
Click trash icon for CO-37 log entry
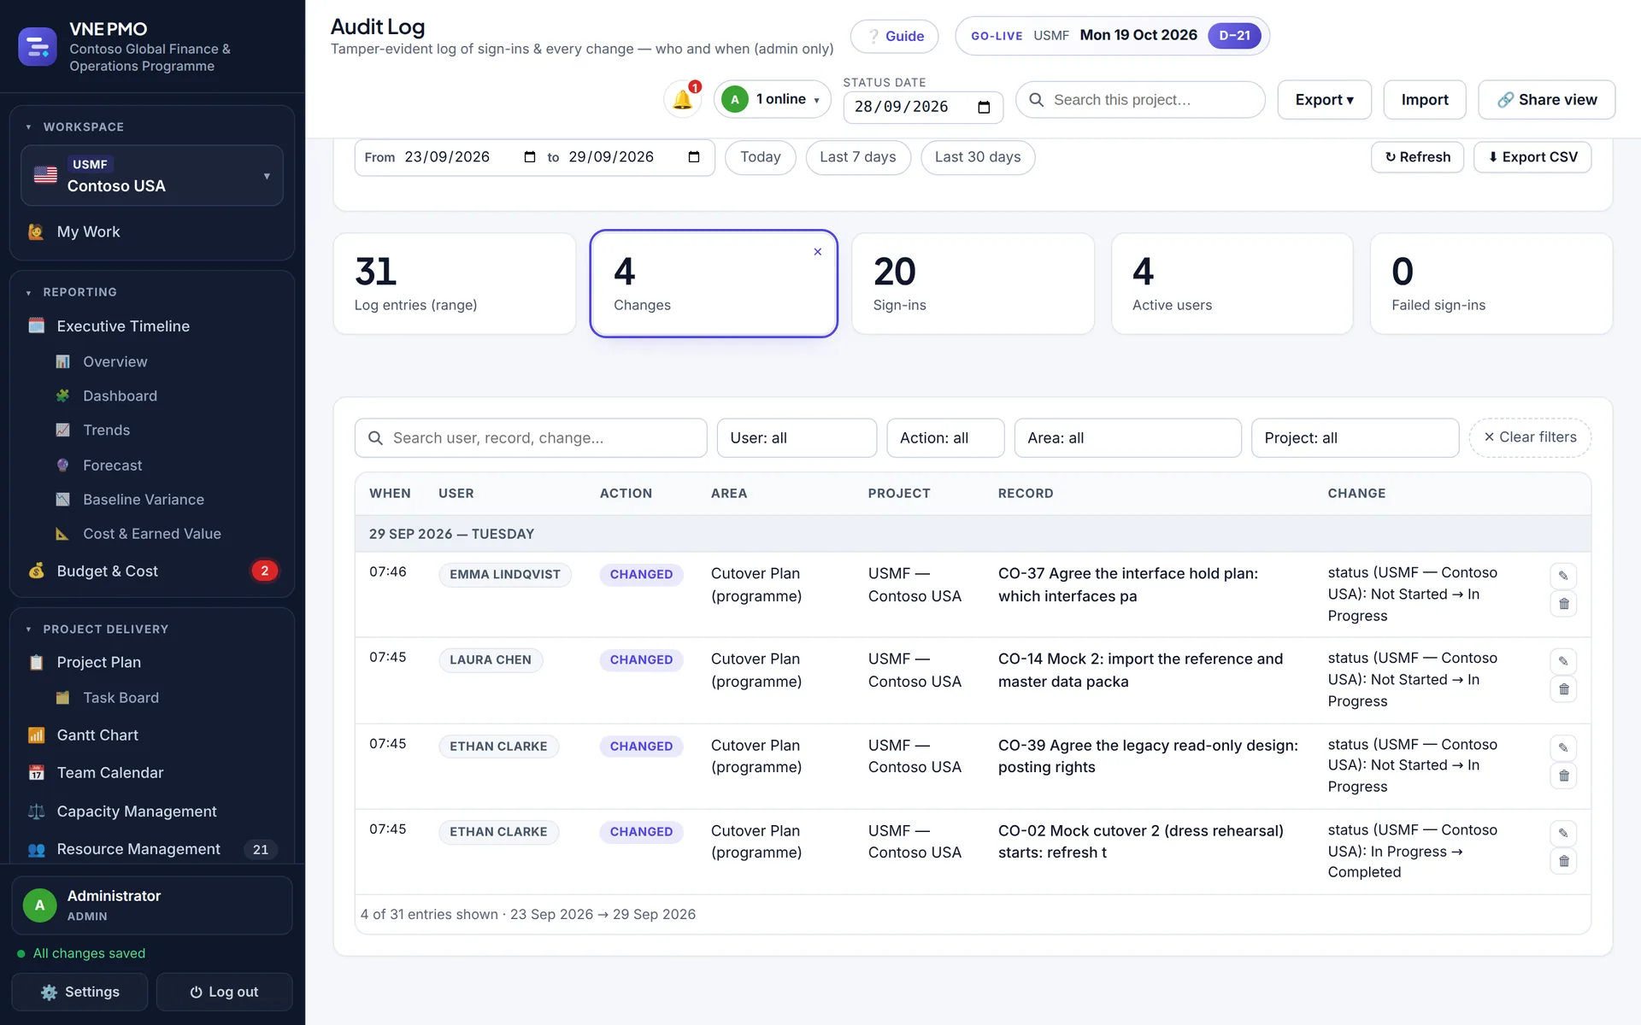pos(1563,604)
